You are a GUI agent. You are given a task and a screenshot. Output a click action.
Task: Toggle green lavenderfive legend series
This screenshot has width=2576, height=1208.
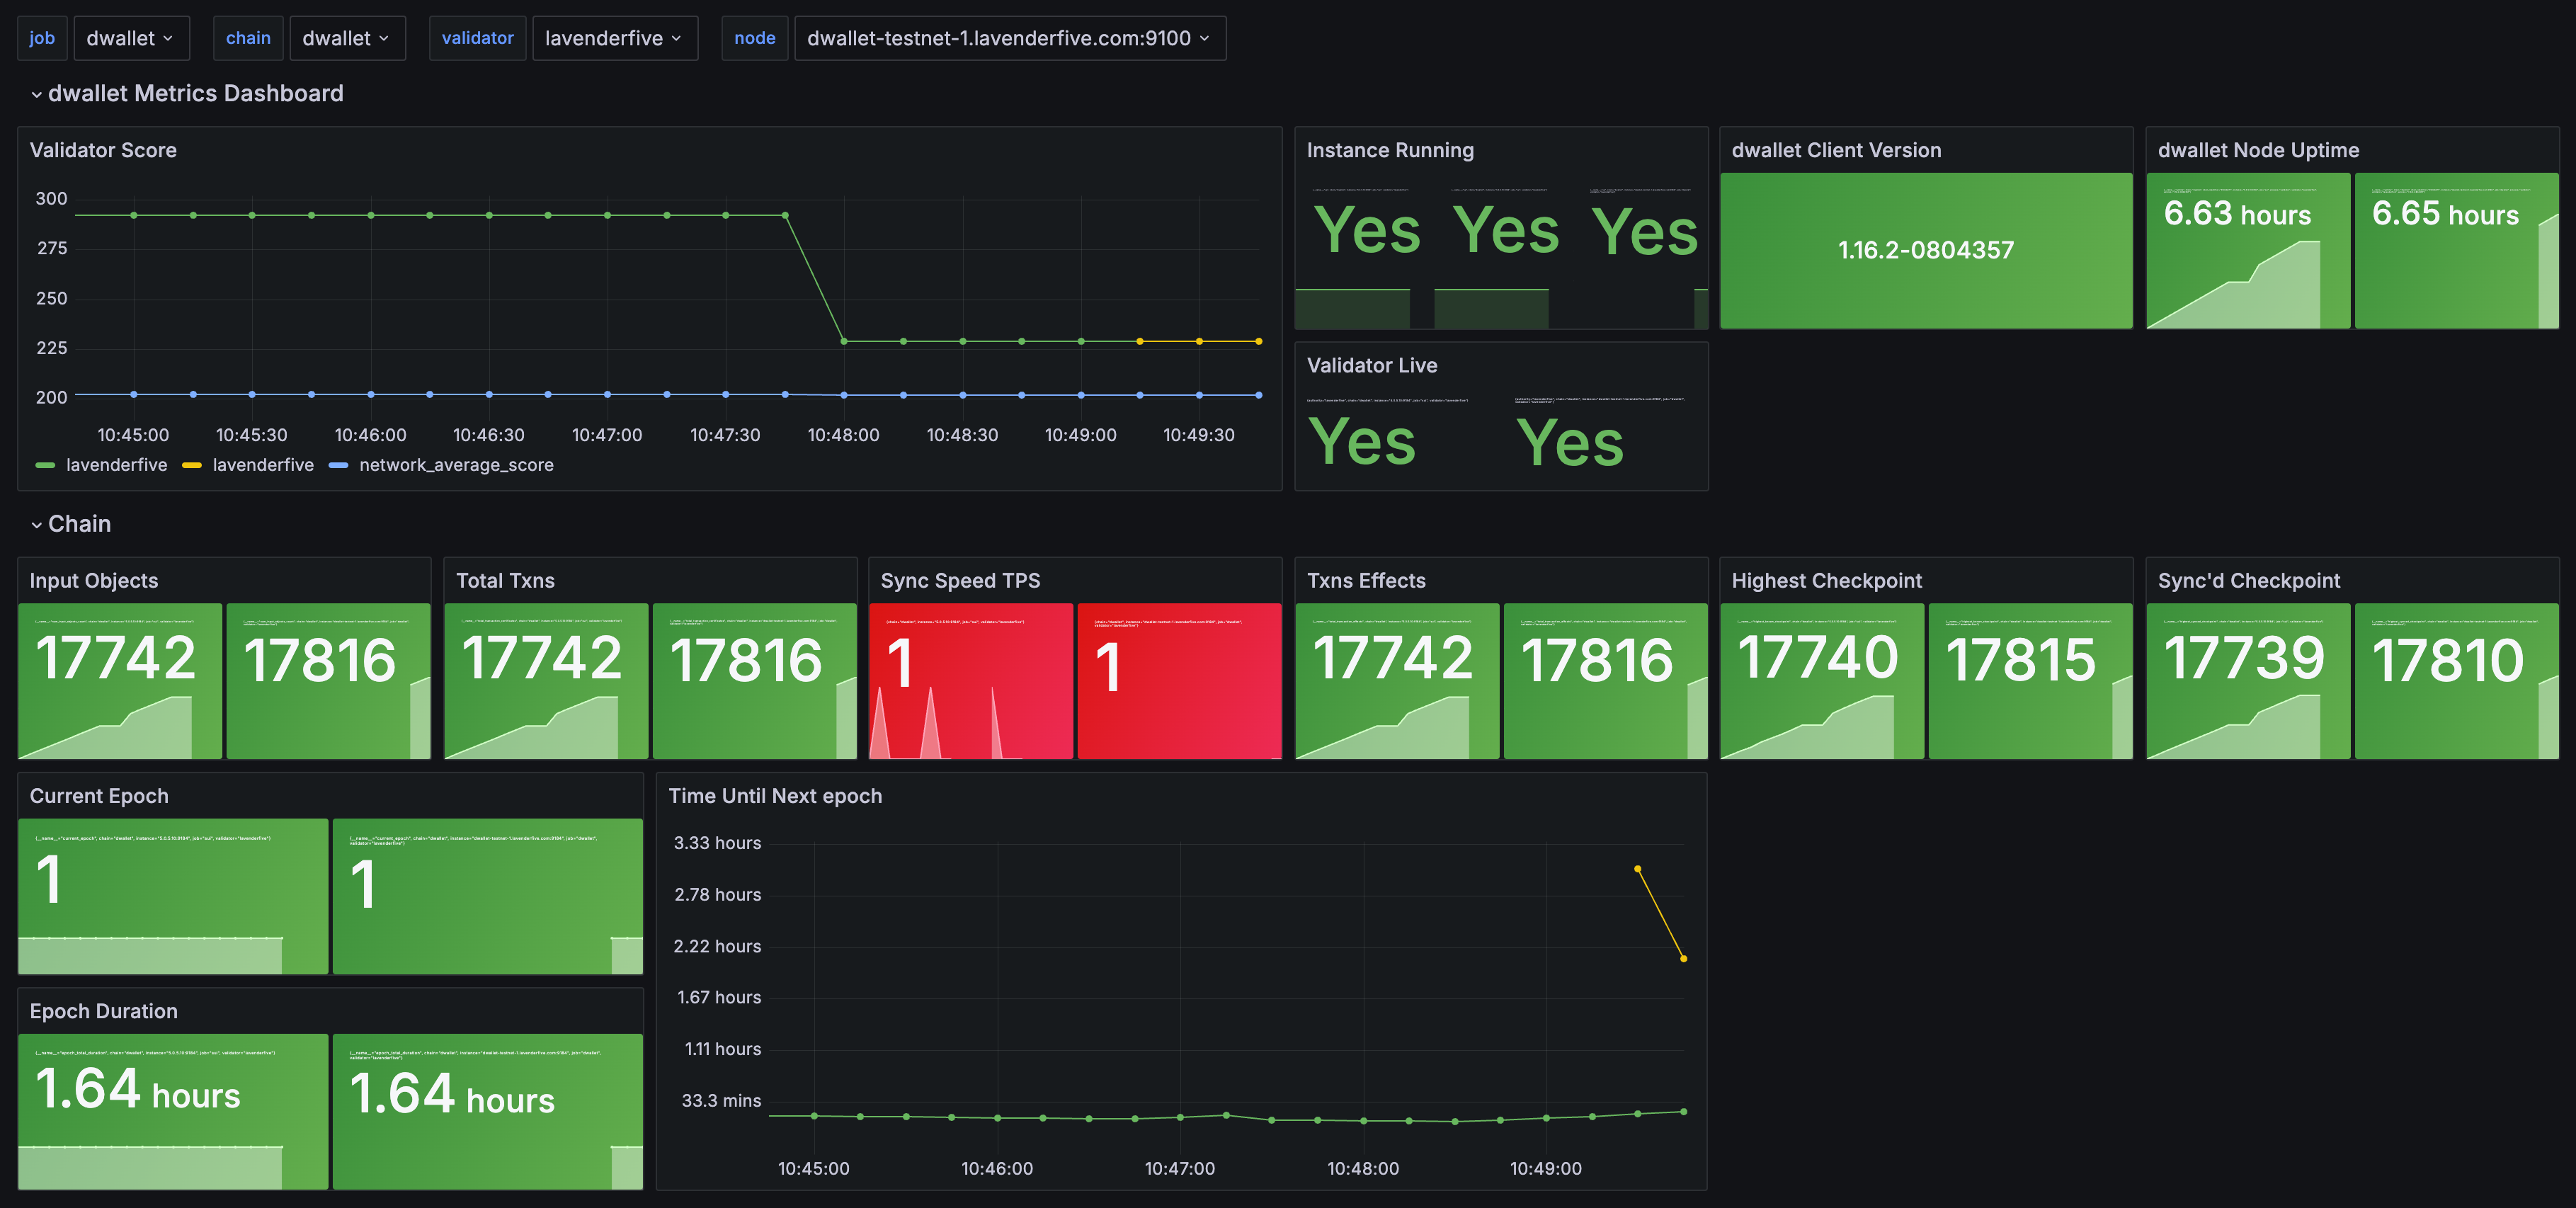(116, 465)
